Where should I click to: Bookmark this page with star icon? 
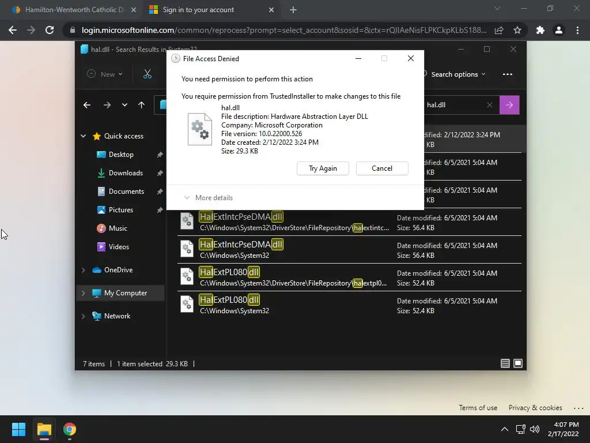(x=517, y=30)
